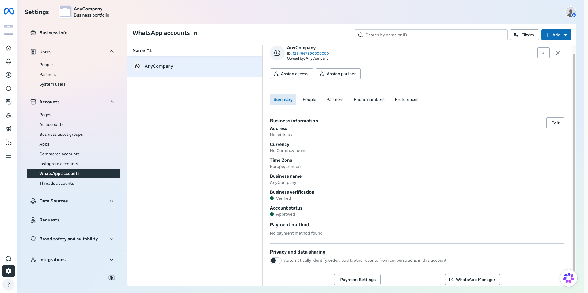The width and height of the screenshot is (588, 293).
Task: Open the Meta AI assistant bubble
Action: [x=569, y=278]
